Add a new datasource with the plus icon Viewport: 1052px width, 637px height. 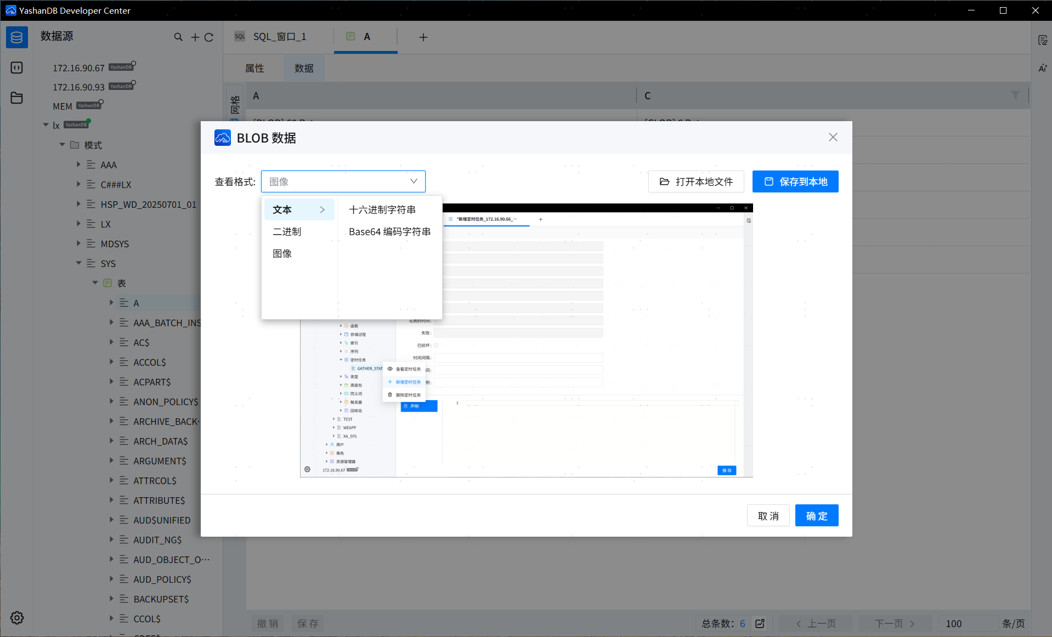(x=195, y=37)
